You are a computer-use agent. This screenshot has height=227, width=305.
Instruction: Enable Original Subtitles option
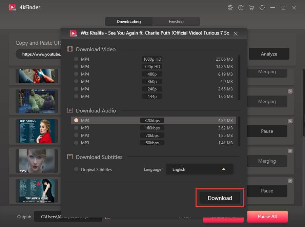coord(76,169)
